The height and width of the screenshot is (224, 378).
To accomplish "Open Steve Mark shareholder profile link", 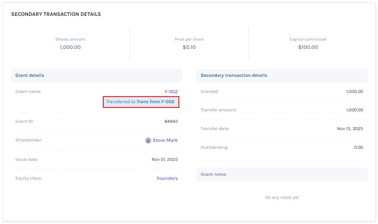I will click(165, 140).
